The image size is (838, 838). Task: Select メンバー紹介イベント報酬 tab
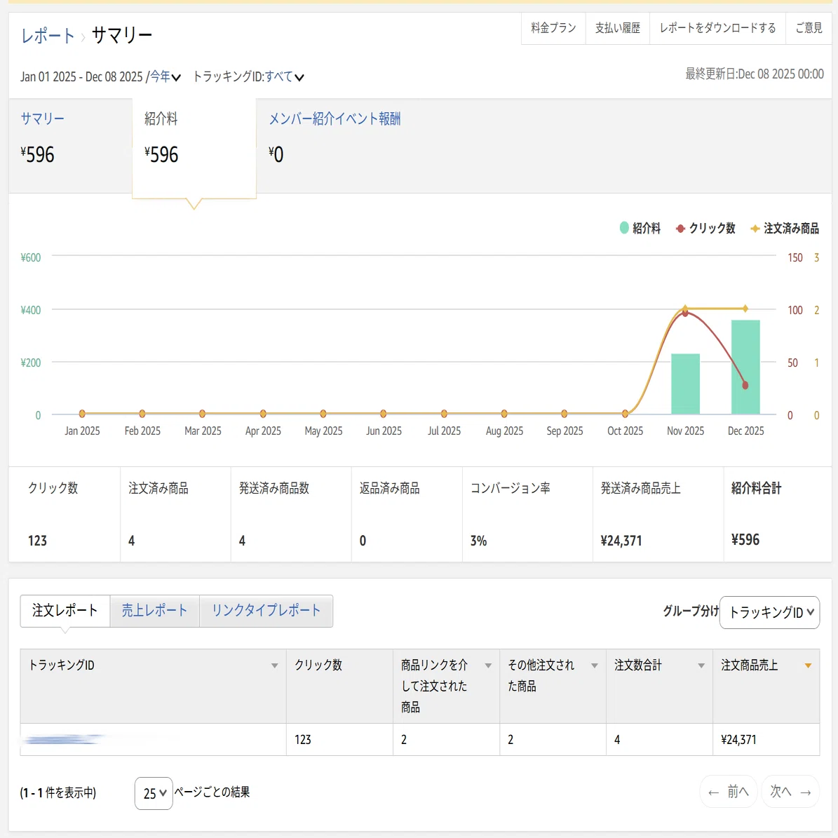(334, 119)
